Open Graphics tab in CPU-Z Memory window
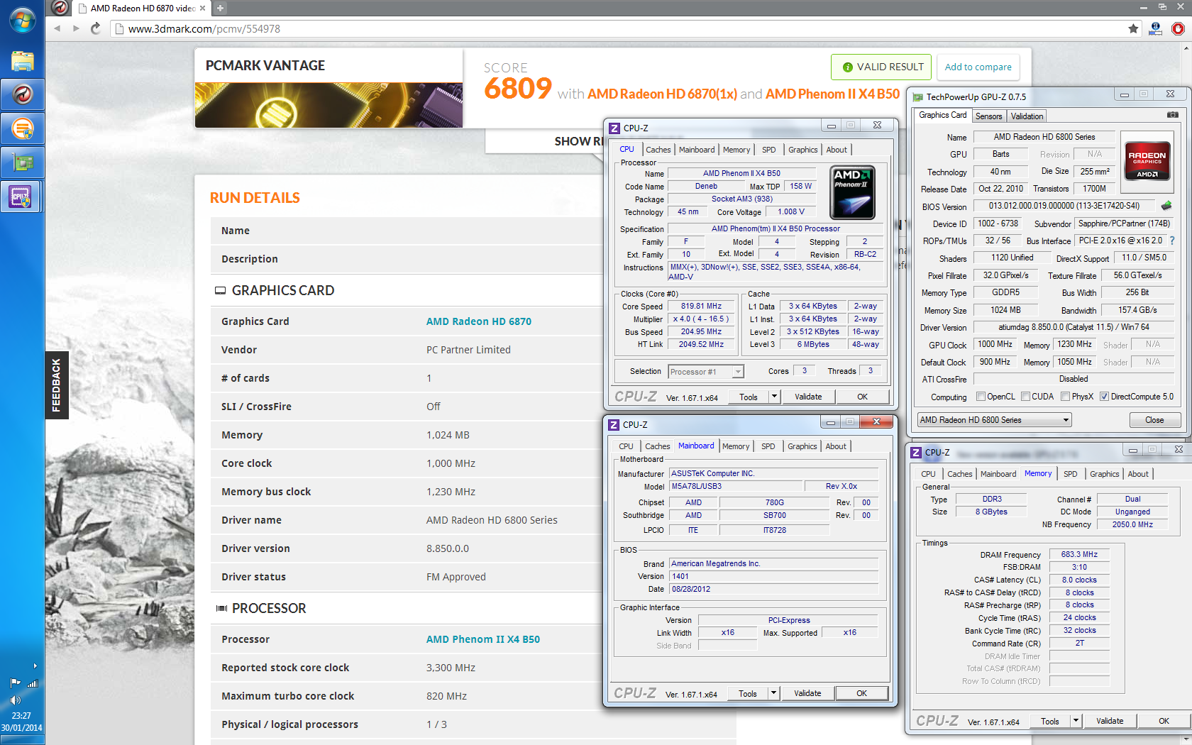1192x745 pixels. 1104,474
